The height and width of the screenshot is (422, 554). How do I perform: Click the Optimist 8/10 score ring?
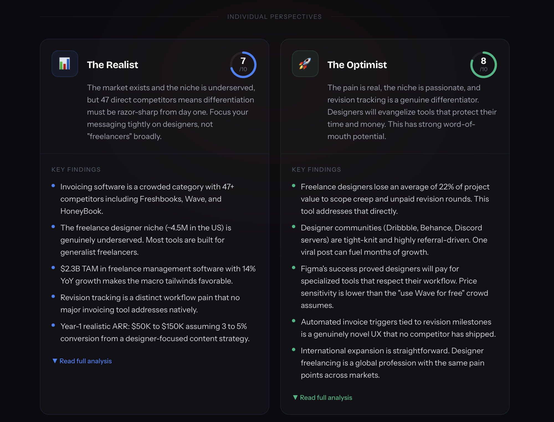click(483, 65)
